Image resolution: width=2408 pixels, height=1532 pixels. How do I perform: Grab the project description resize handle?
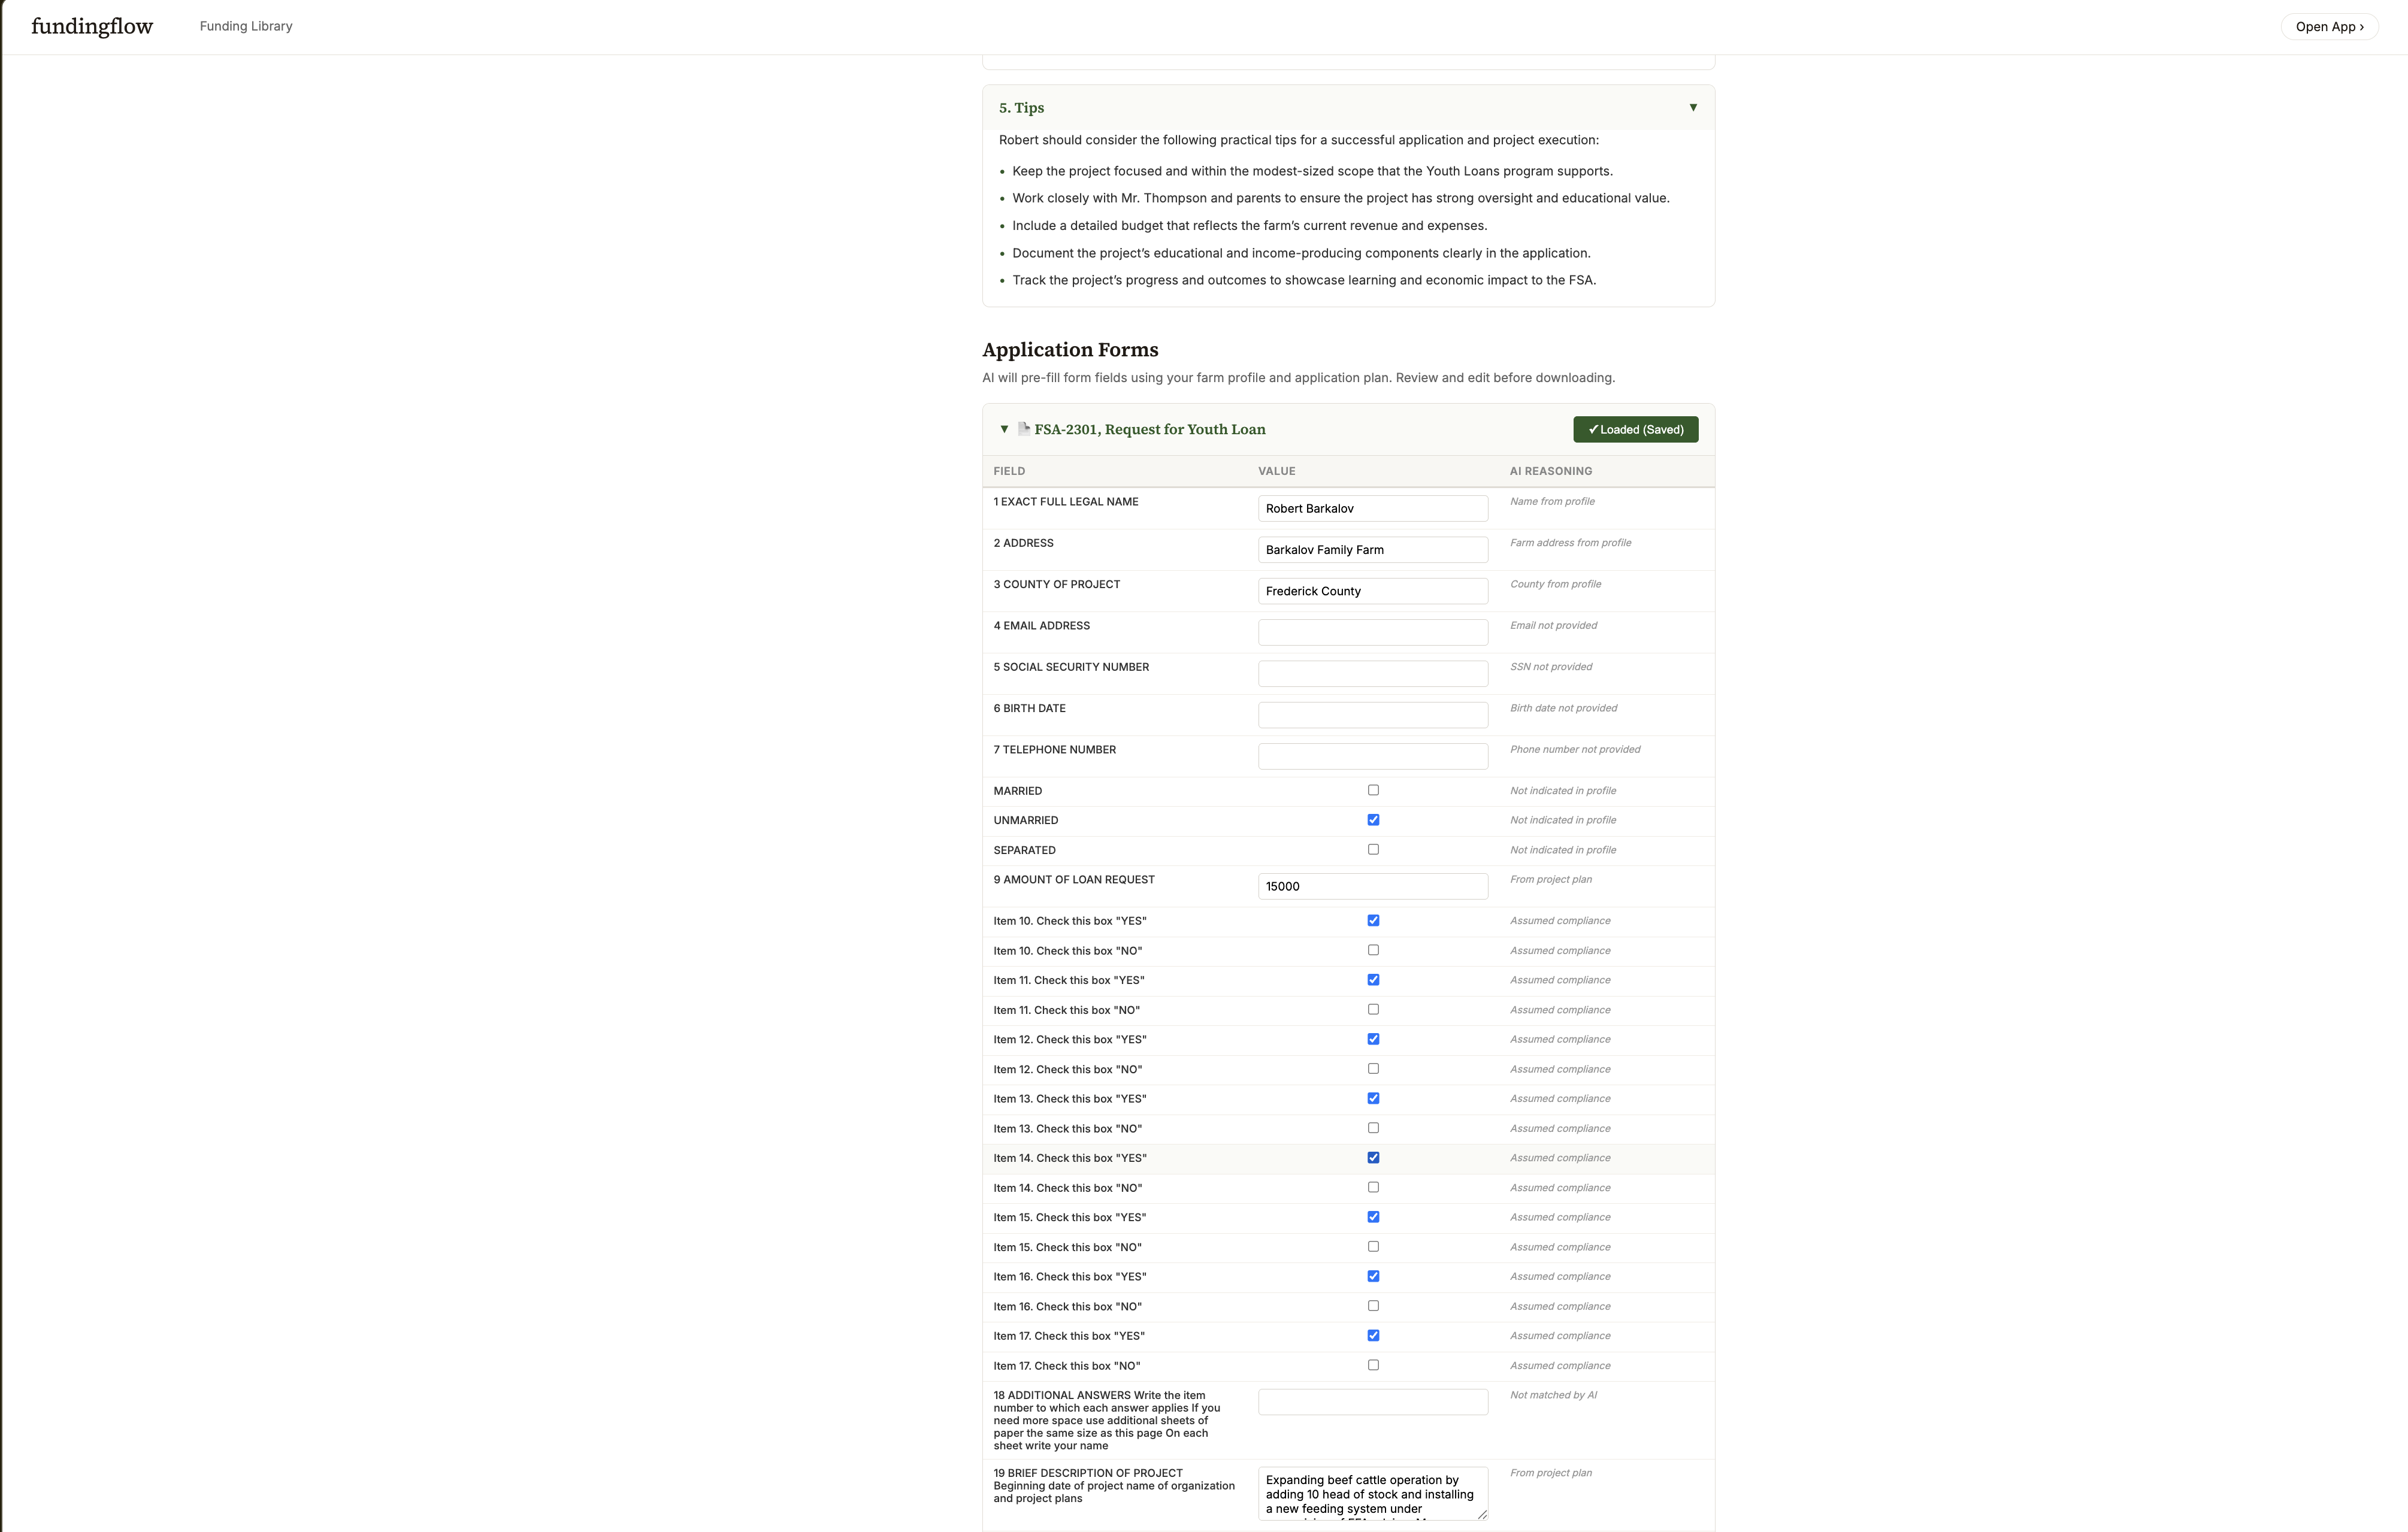[1482, 1514]
